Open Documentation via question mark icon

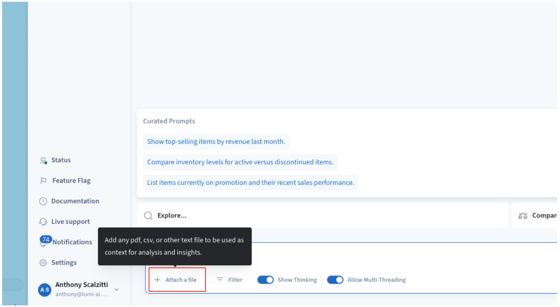coord(43,201)
